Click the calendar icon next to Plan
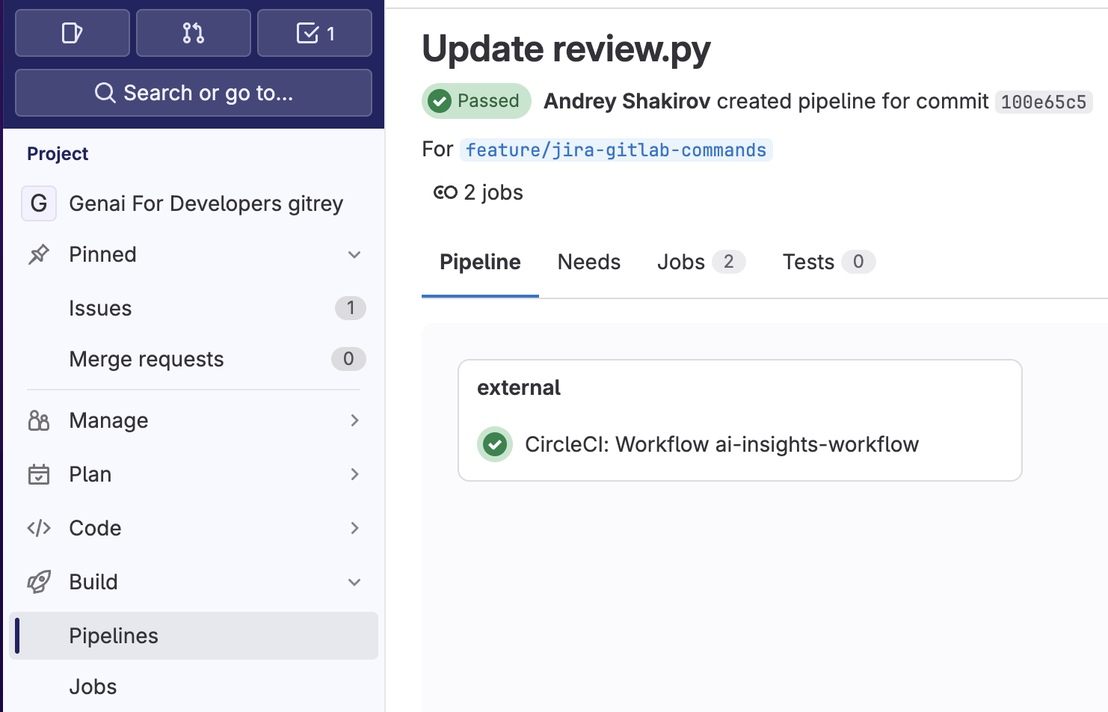 (x=39, y=474)
